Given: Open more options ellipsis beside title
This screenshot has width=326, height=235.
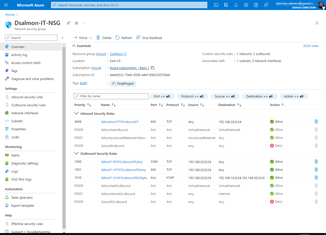Looking at the screenshot, I should [x=84, y=23].
